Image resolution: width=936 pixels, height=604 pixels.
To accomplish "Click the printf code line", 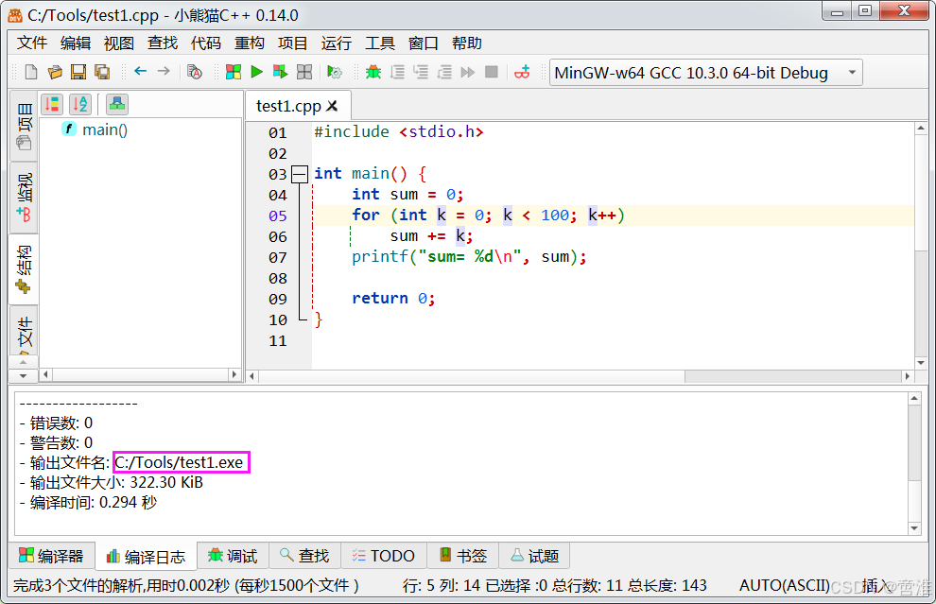I will point(469,257).
